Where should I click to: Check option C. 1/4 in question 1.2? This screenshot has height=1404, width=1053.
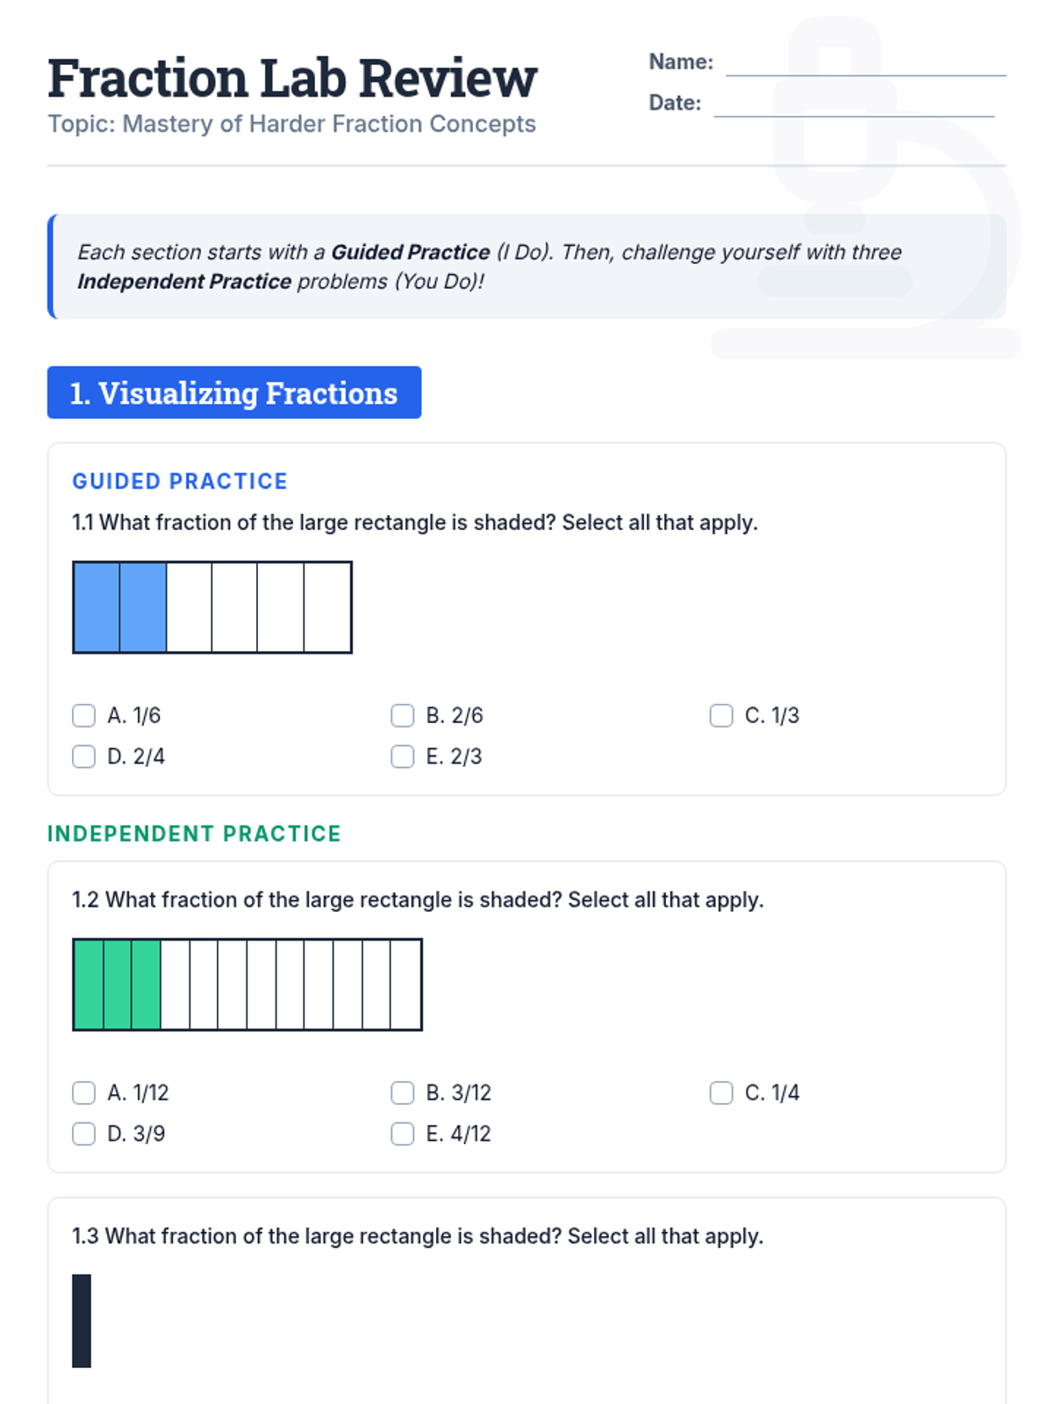tap(721, 1092)
